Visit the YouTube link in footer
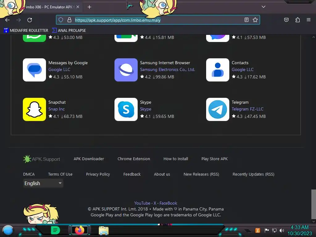This screenshot has height=237, width=316. [x=142, y=203]
